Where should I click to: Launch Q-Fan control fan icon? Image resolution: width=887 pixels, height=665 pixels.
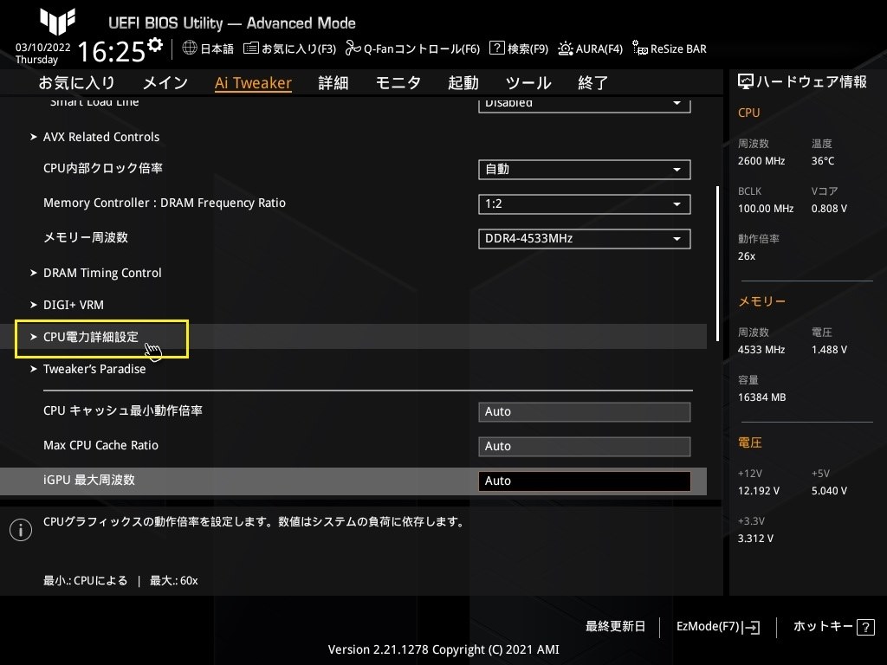[353, 48]
